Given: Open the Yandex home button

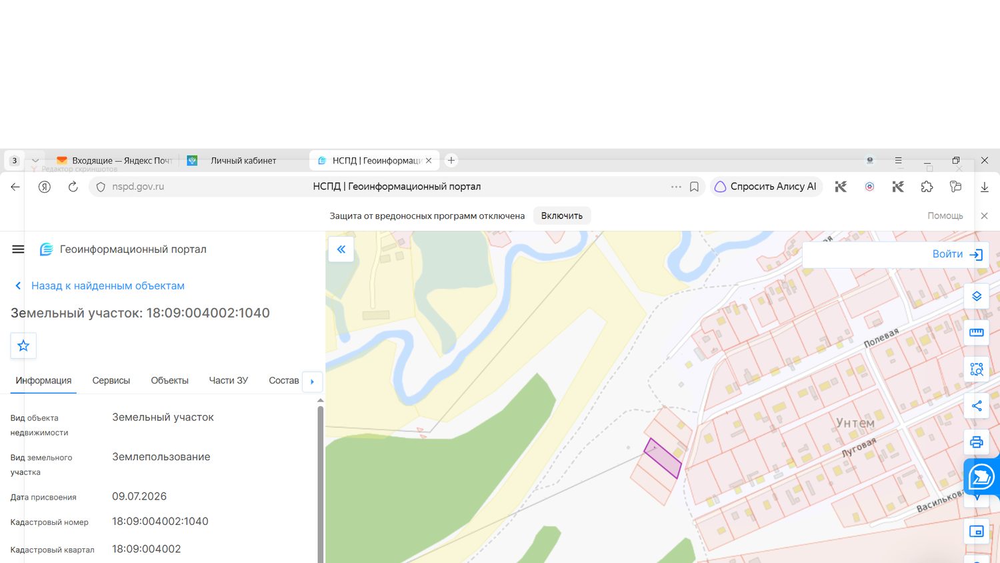Looking at the screenshot, I should pos(45,187).
